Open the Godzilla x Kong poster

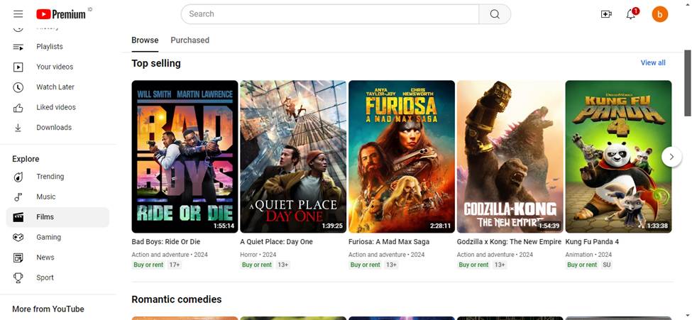[510, 157]
